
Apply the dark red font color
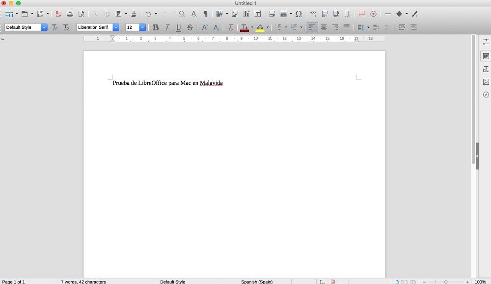(x=244, y=27)
